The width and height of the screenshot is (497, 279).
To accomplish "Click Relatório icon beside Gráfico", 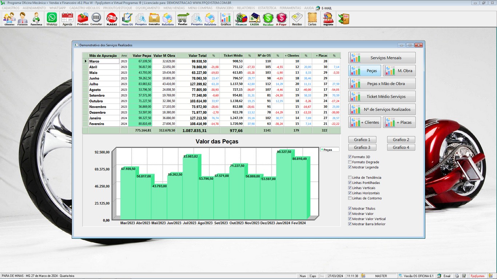I will [210, 19].
